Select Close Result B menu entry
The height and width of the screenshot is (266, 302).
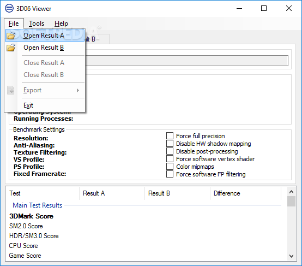click(x=45, y=75)
